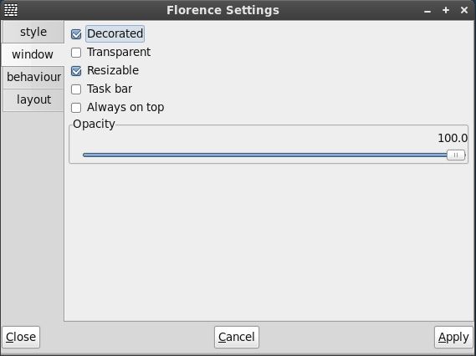Click the Florence keyboard icon in title bar
Image resolution: width=476 pixels, height=356 pixels.
coord(11,10)
